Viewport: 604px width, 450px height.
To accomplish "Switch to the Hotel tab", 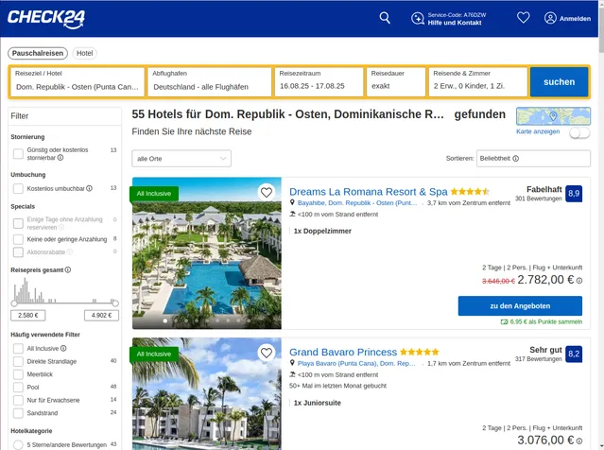I will tap(84, 53).
